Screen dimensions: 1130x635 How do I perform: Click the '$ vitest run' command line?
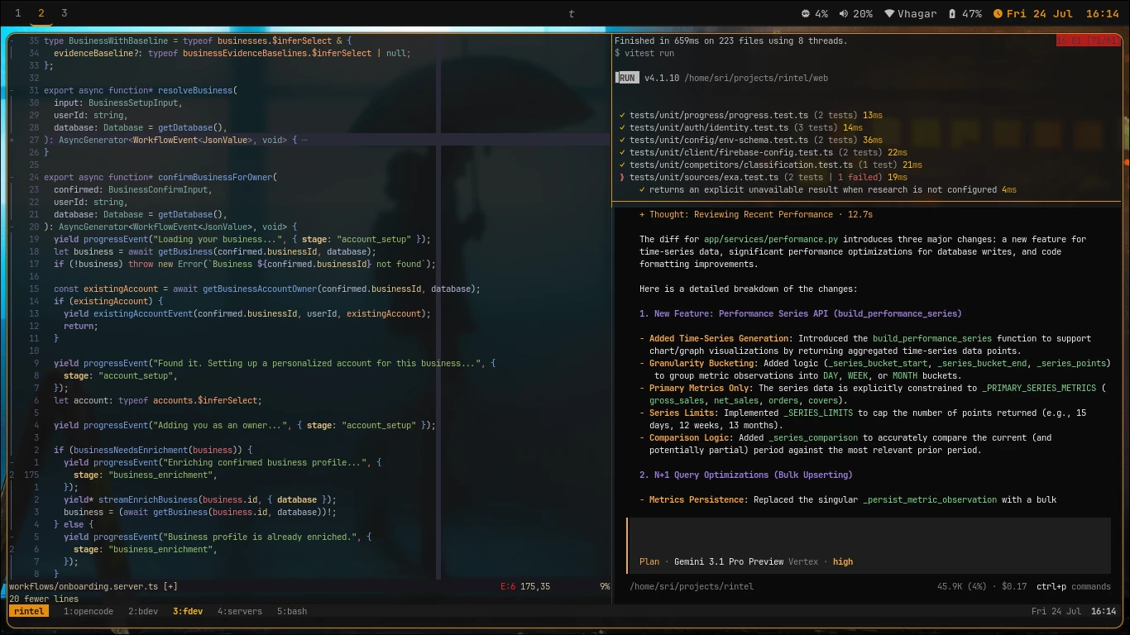click(x=644, y=53)
